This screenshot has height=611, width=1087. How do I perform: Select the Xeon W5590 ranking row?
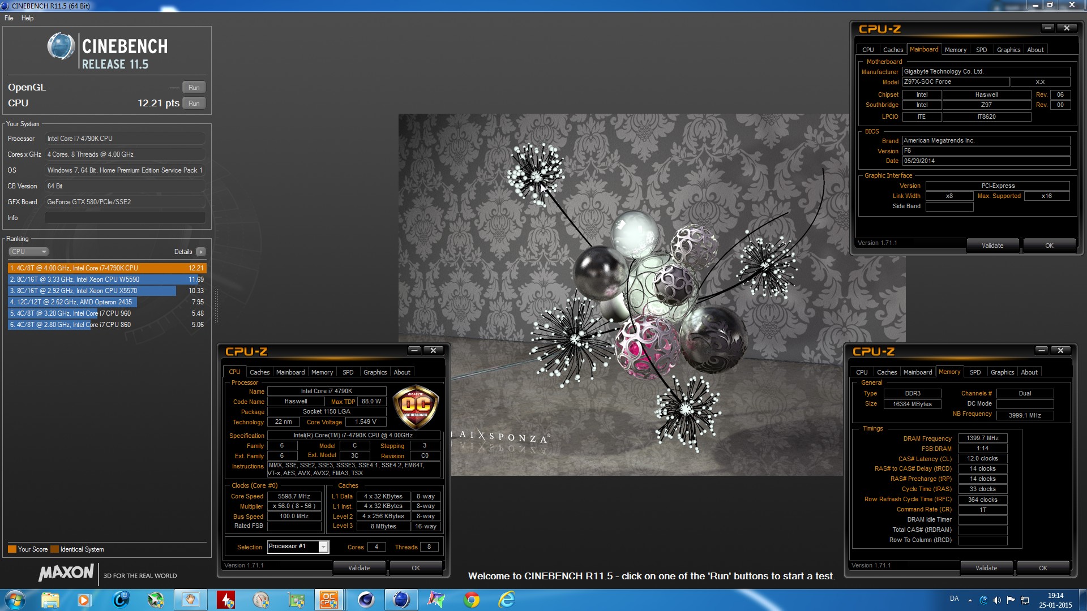coord(107,279)
